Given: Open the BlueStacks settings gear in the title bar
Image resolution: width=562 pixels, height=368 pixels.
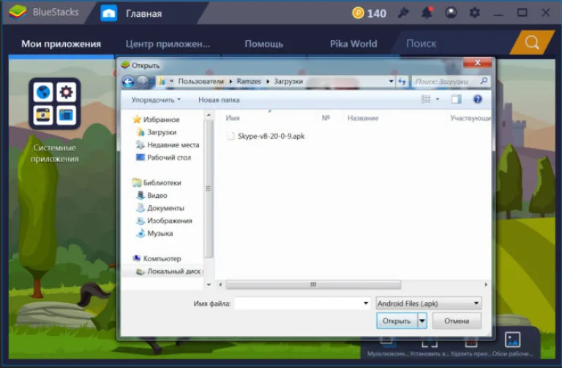Looking at the screenshot, I should [x=474, y=13].
